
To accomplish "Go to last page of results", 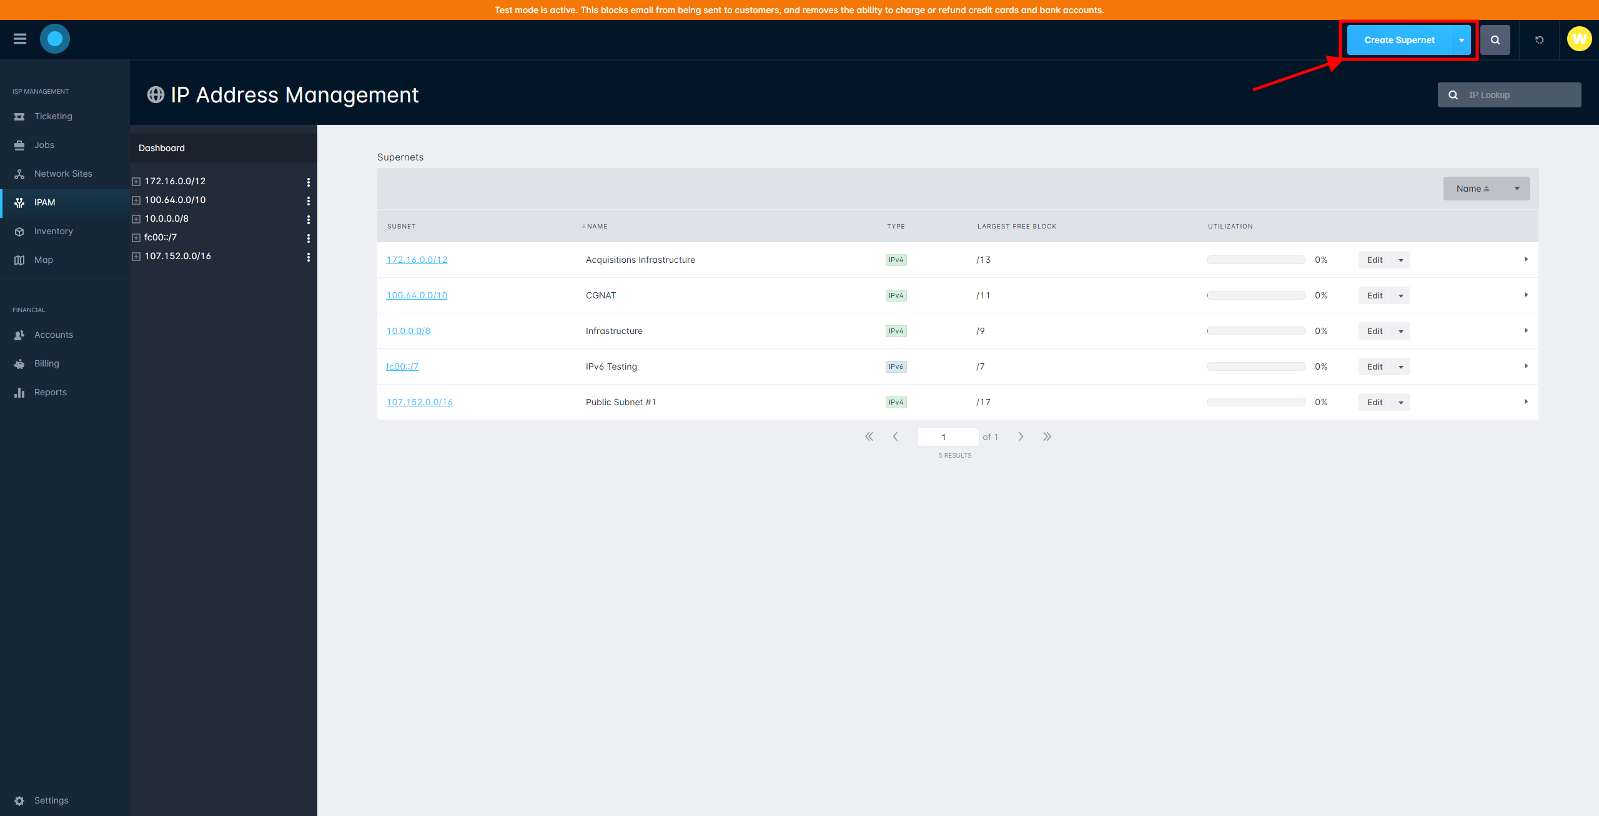I will (1047, 436).
